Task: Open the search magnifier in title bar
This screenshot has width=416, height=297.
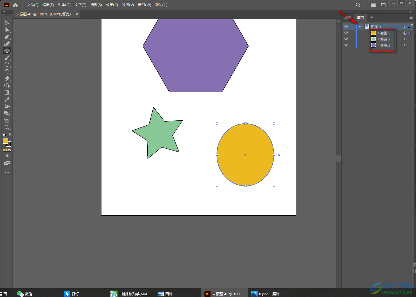Action: [358, 5]
